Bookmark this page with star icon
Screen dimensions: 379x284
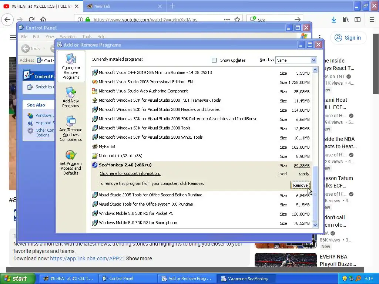pos(237,19)
